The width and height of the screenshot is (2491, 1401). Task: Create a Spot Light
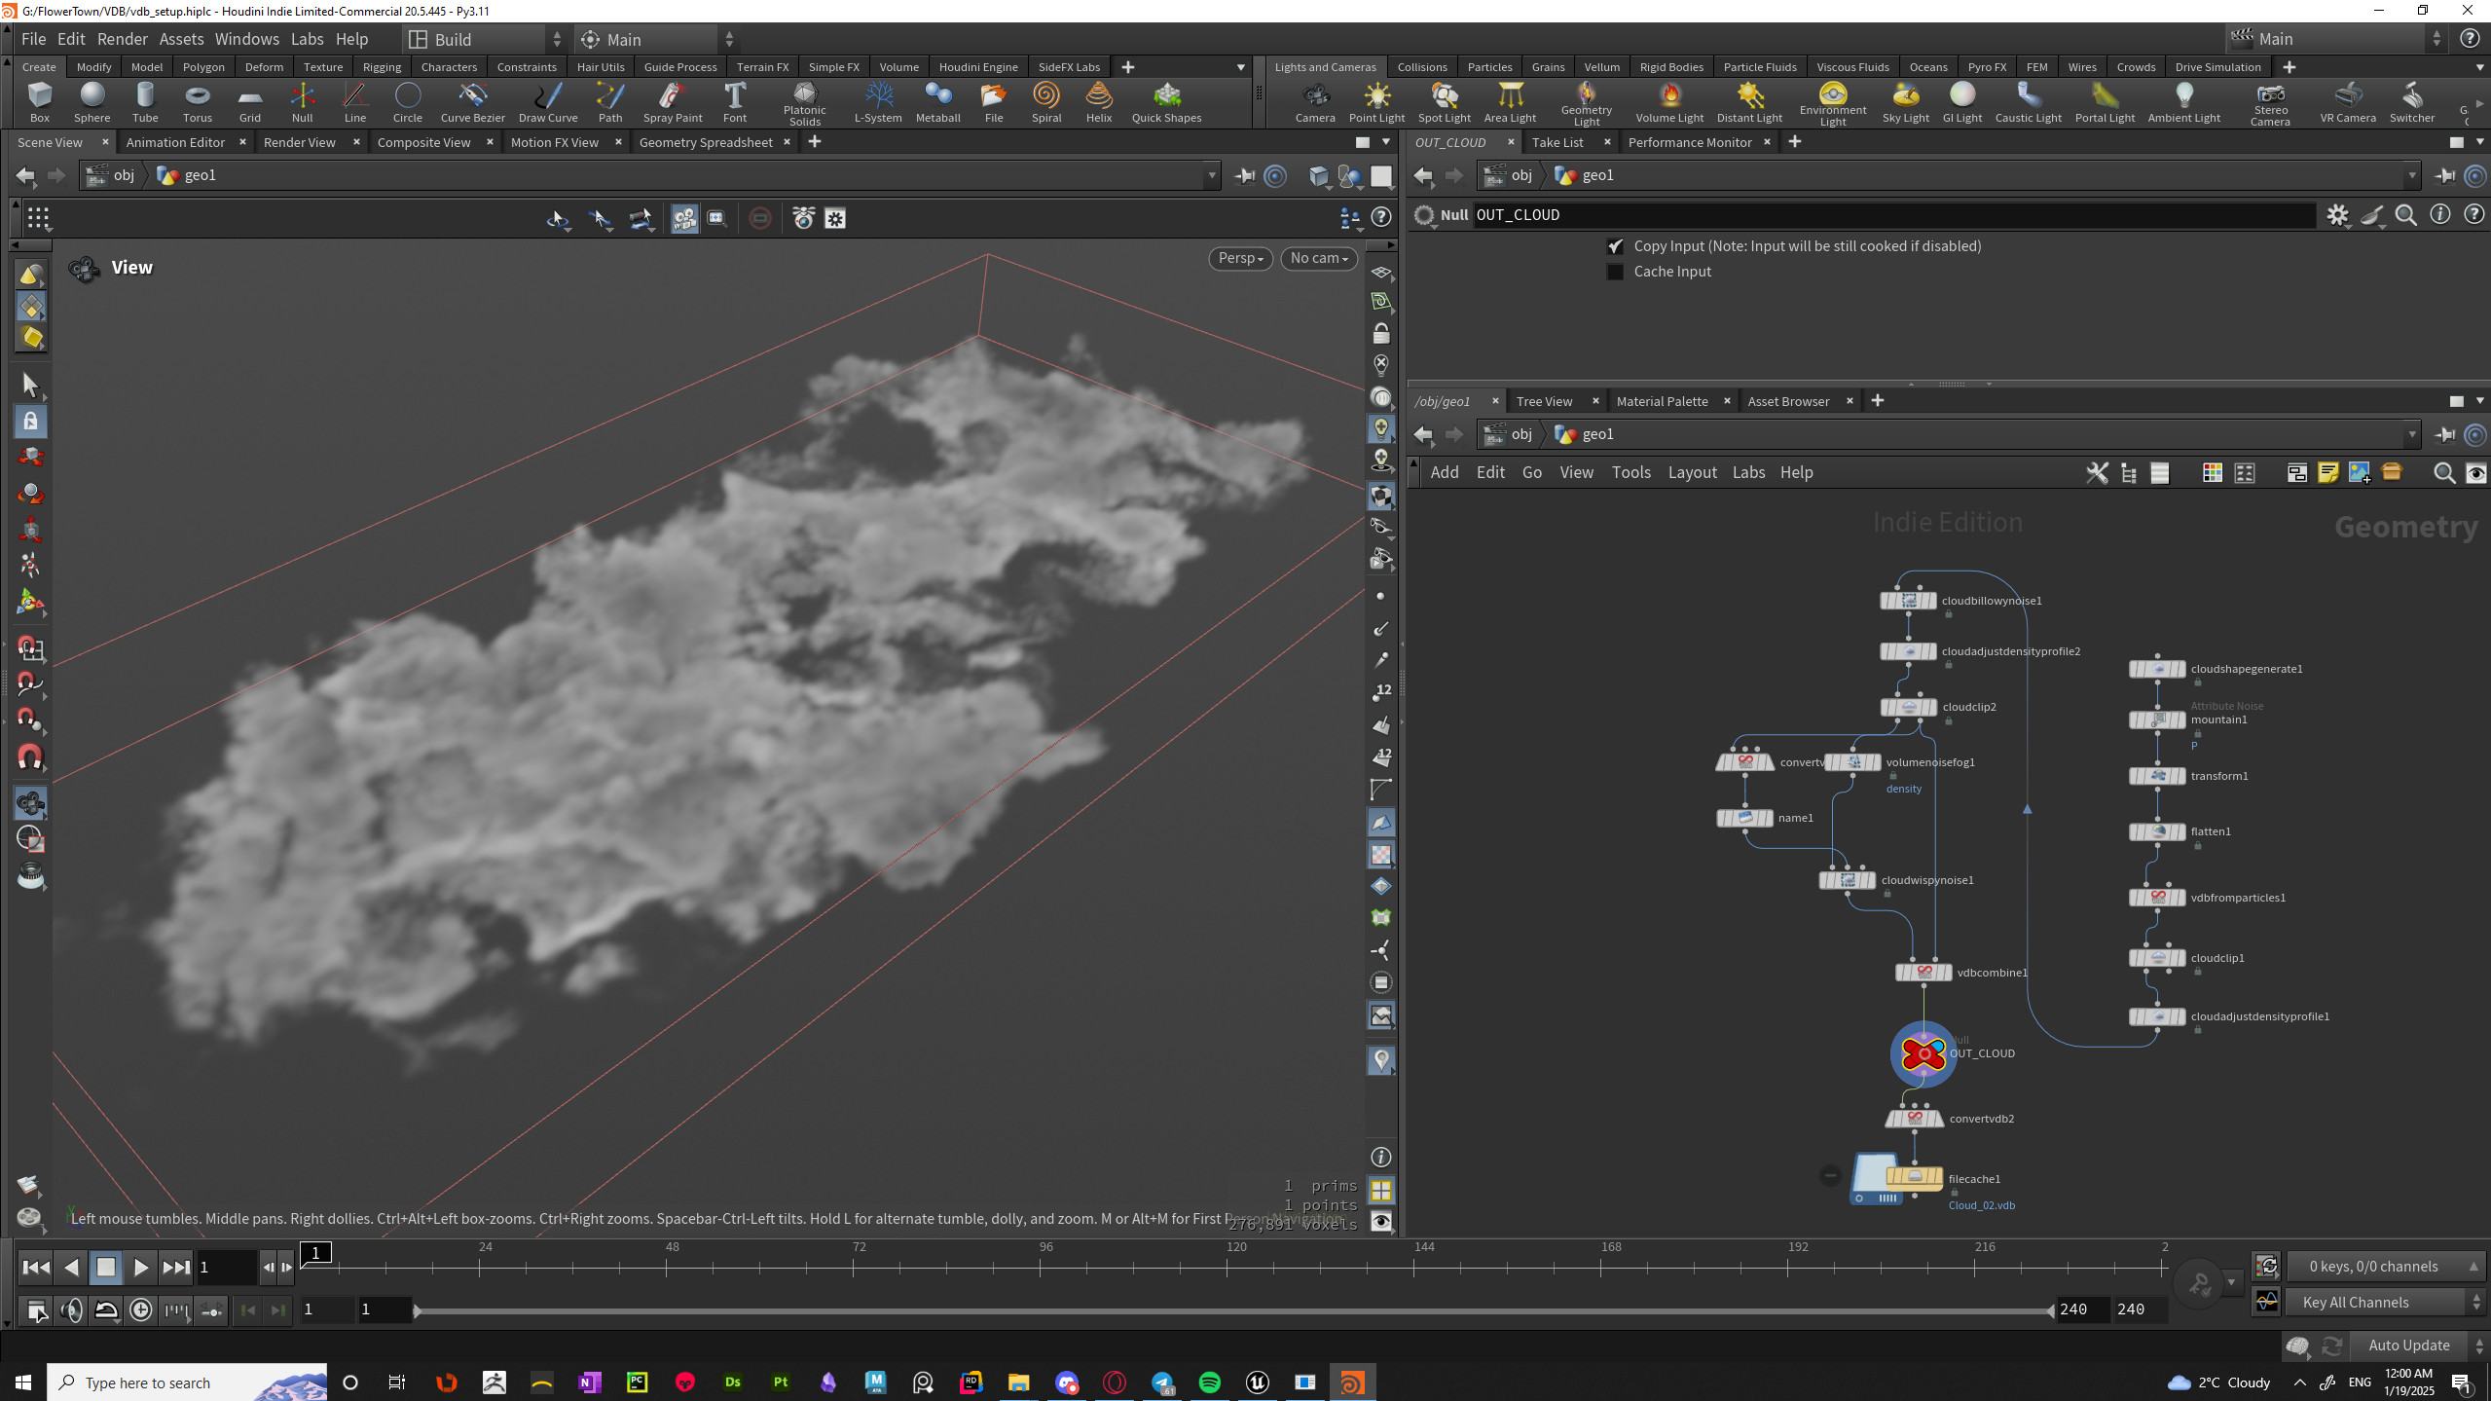tap(1445, 102)
